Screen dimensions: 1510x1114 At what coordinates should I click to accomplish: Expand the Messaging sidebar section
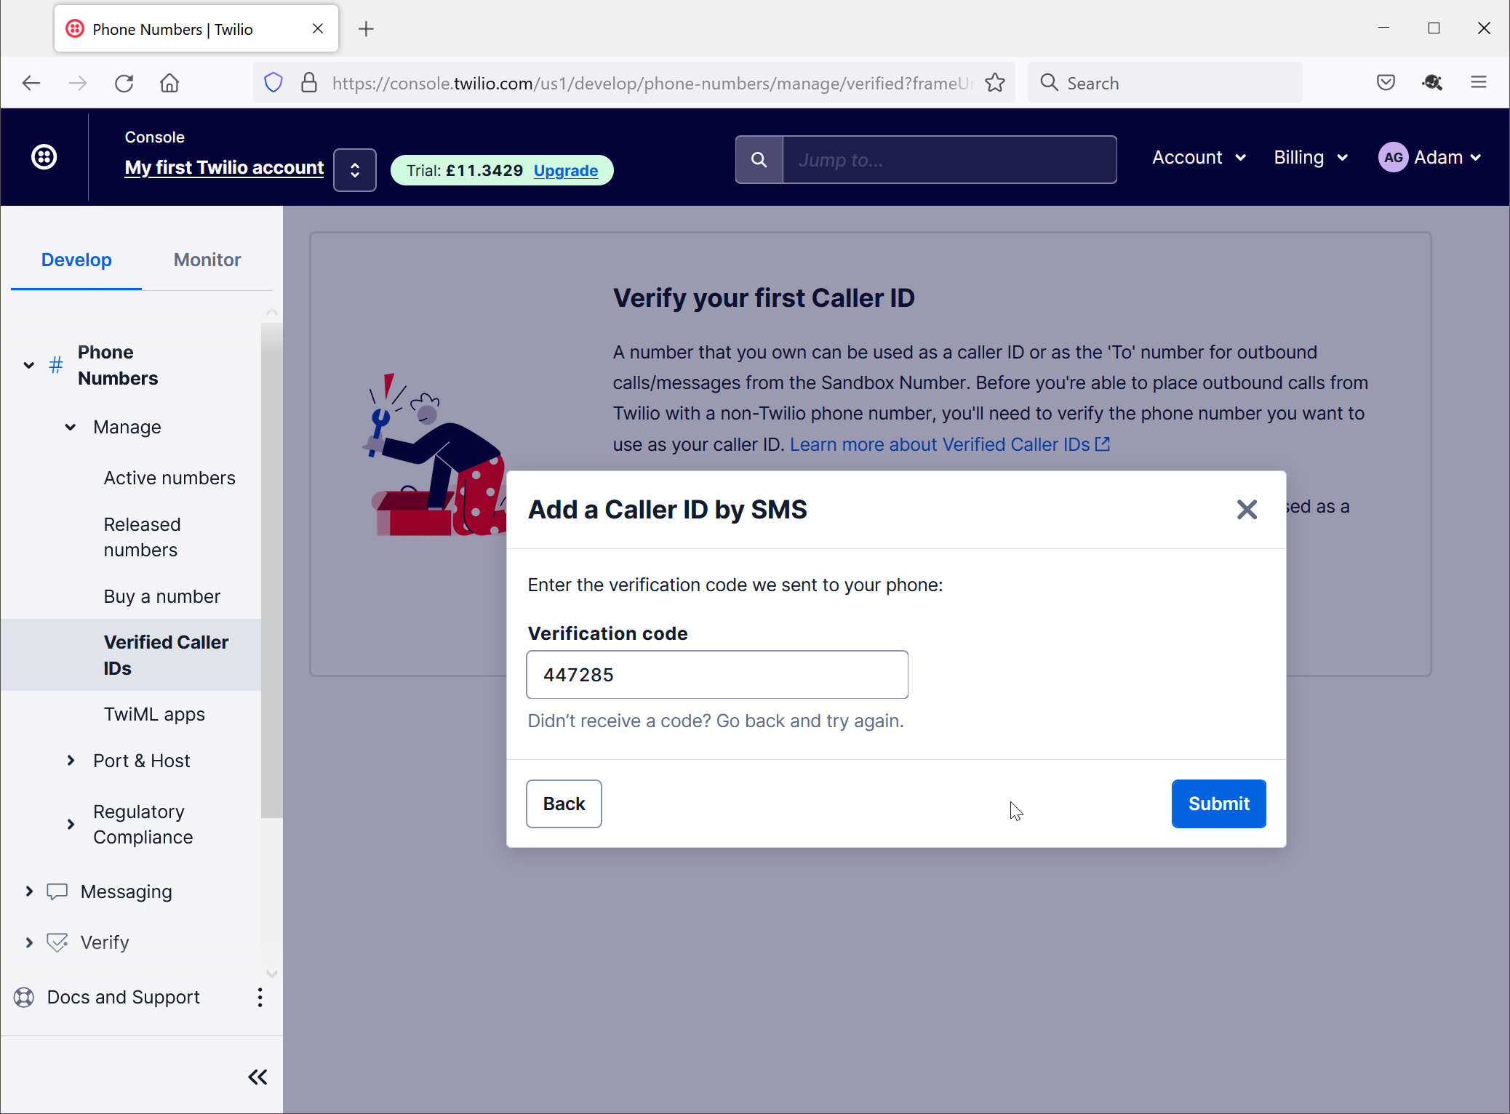[29, 891]
